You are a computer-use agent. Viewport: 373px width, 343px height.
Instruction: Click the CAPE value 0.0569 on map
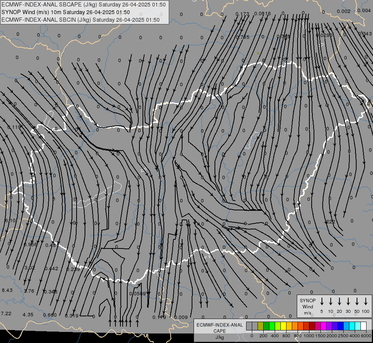[x=138, y=293]
